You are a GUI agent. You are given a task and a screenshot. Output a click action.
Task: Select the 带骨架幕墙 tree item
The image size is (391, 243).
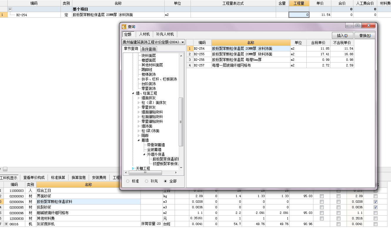click(x=156, y=145)
